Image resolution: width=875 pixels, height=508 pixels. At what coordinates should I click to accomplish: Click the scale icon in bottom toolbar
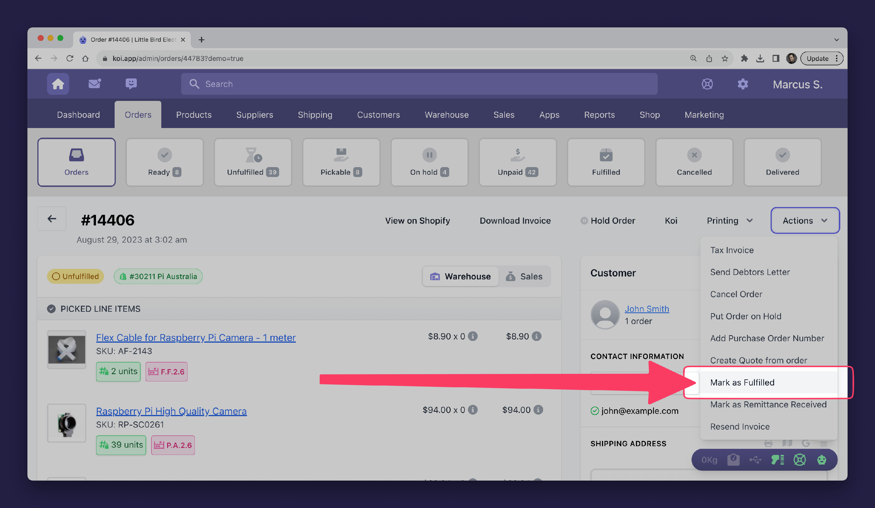click(733, 460)
